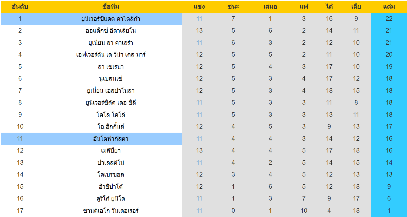Select team ยูนิเวอร์ซิดัด เดอ ชิลี
407x217 pixels.
(111, 103)
